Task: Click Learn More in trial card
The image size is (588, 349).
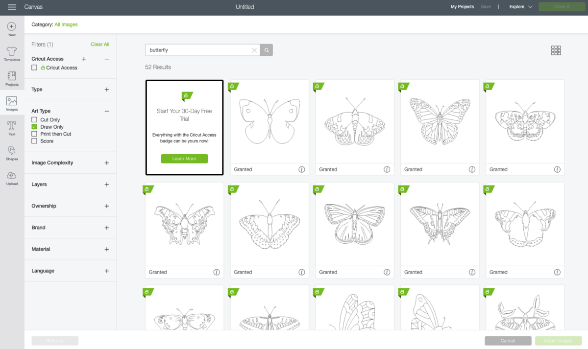Action: 184,159
